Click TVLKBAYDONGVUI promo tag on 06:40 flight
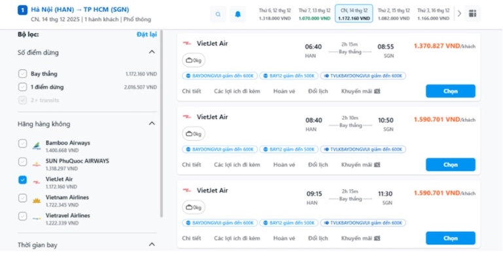This screenshot has height=256, width=503. click(x=363, y=76)
